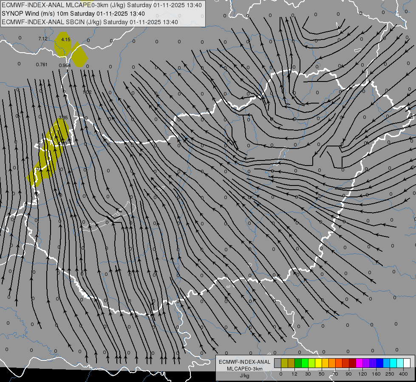This screenshot has height=382, width=416.
Task: Click the map value 0.761
Action: [42, 65]
